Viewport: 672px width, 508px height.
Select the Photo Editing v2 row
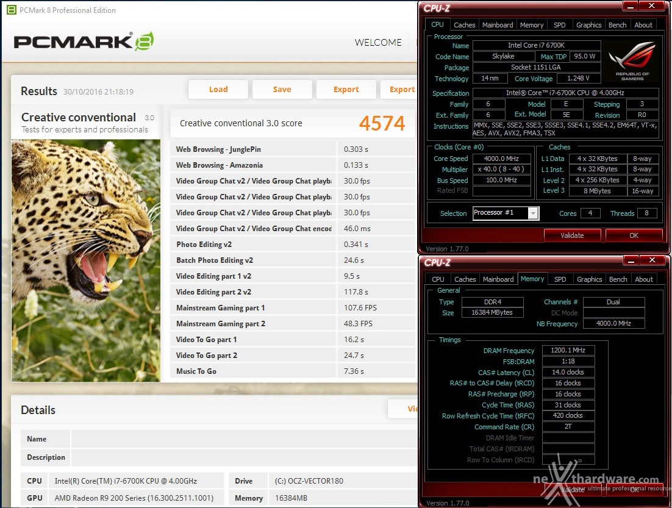pyautogui.click(x=293, y=245)
